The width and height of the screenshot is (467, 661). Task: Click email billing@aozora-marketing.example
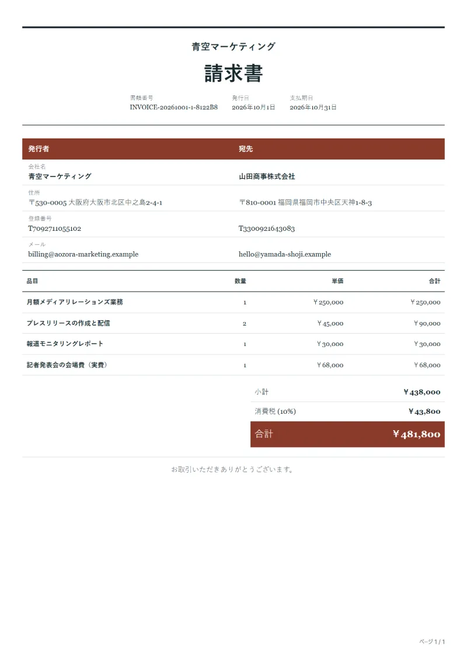[x=83, y=254]
